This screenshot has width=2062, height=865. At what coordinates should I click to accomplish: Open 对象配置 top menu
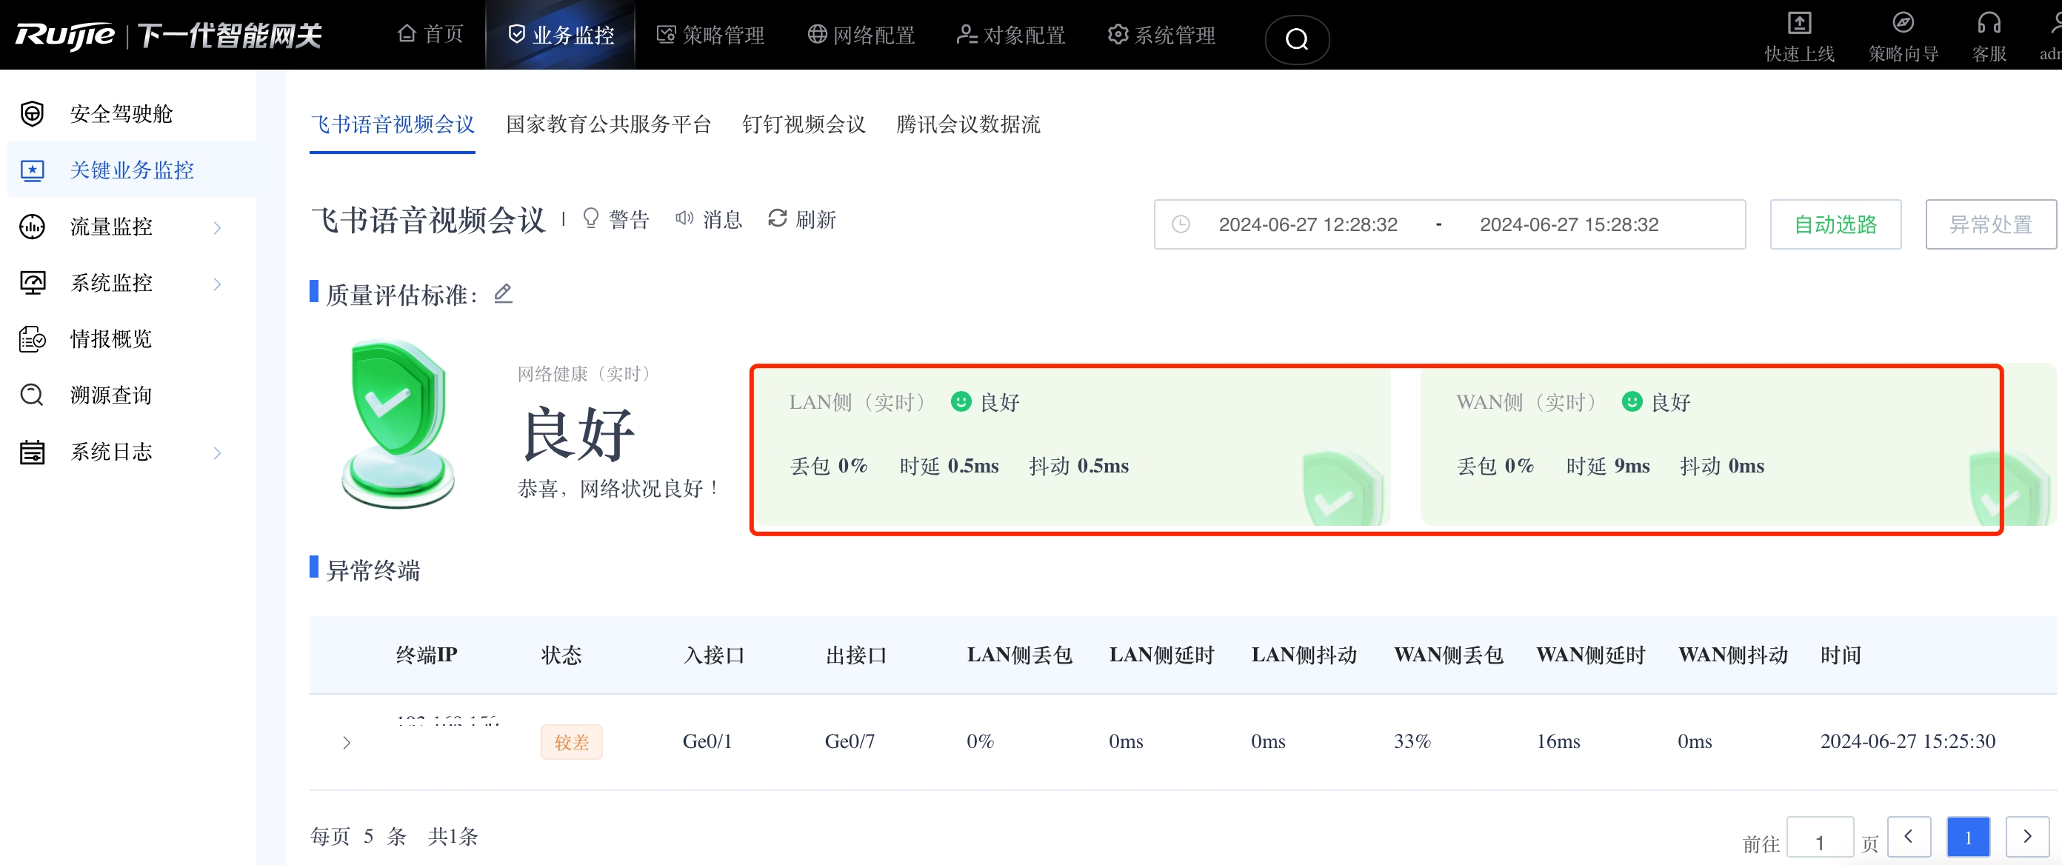point(1011,34)
